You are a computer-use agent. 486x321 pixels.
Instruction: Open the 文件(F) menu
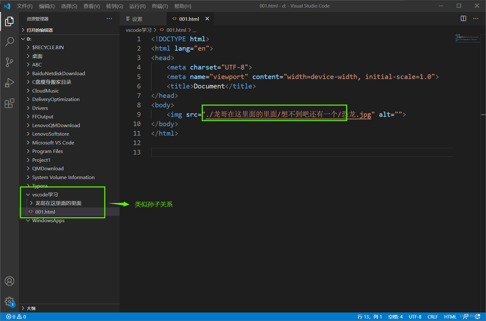tap(25, 6)
